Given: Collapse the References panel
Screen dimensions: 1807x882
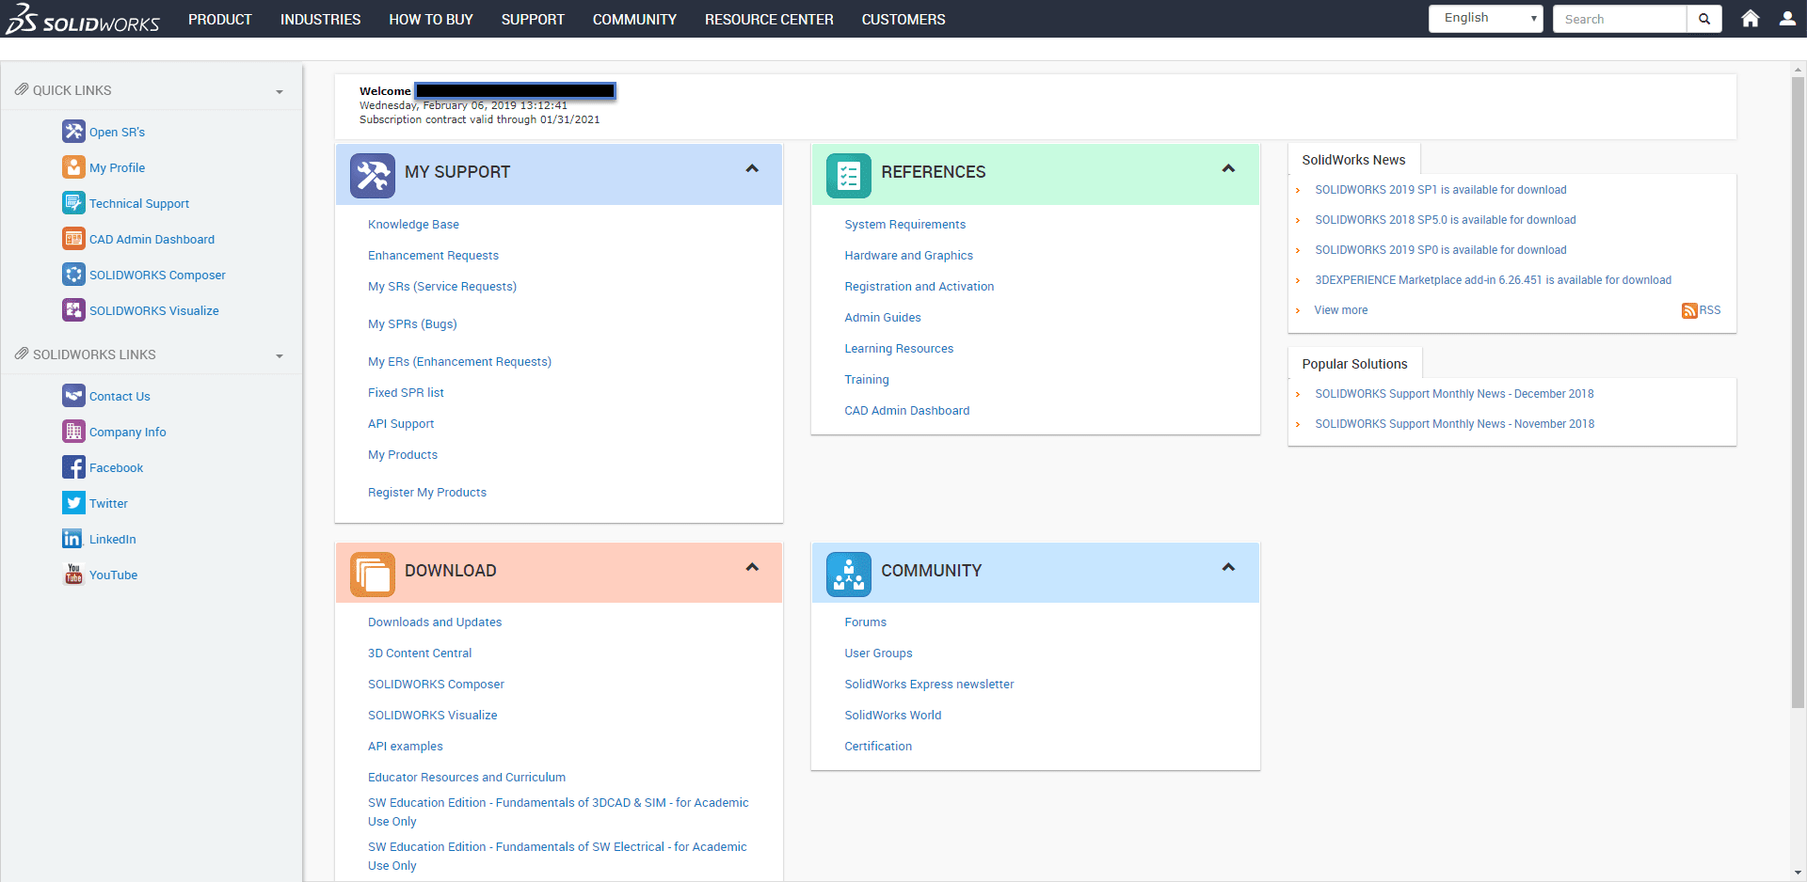Looking at the screenshot, I should tap(1228, 169).
